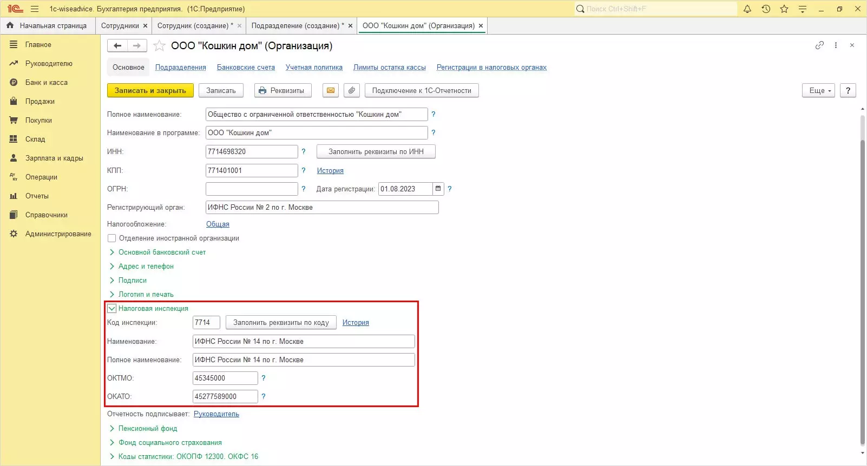Viewport: 867px width, 466px height.
Task: Open Главное section in sidebar
Action: 38,45
